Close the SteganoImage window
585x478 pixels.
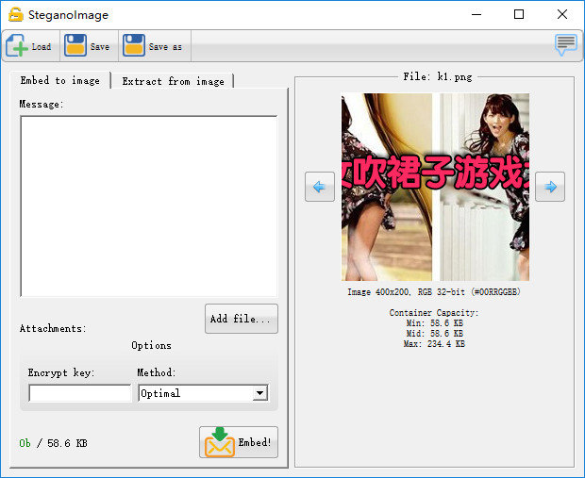click(x=561, y=14)
